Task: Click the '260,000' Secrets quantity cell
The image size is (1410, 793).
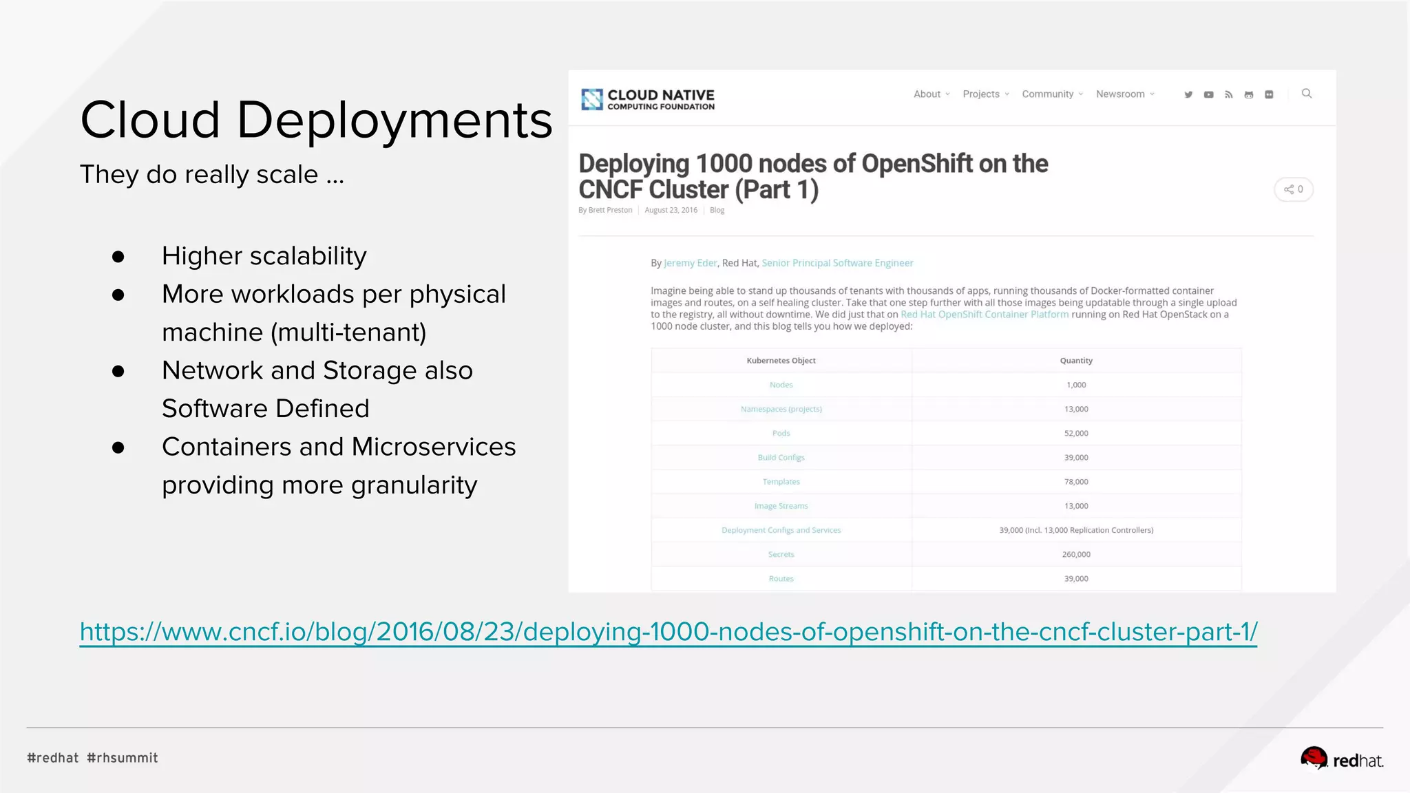Action: pyautogui.click(x=1076, y=554)
